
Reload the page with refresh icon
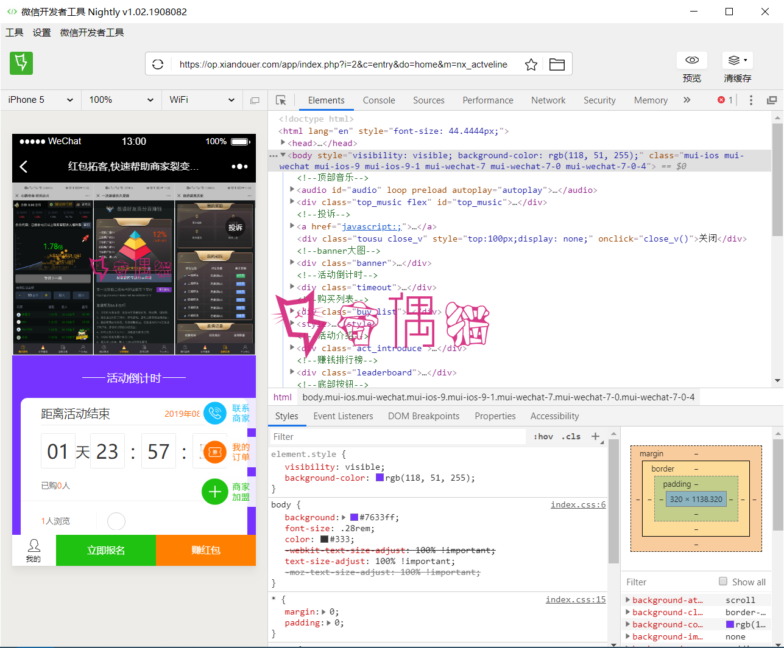point(158,64)
